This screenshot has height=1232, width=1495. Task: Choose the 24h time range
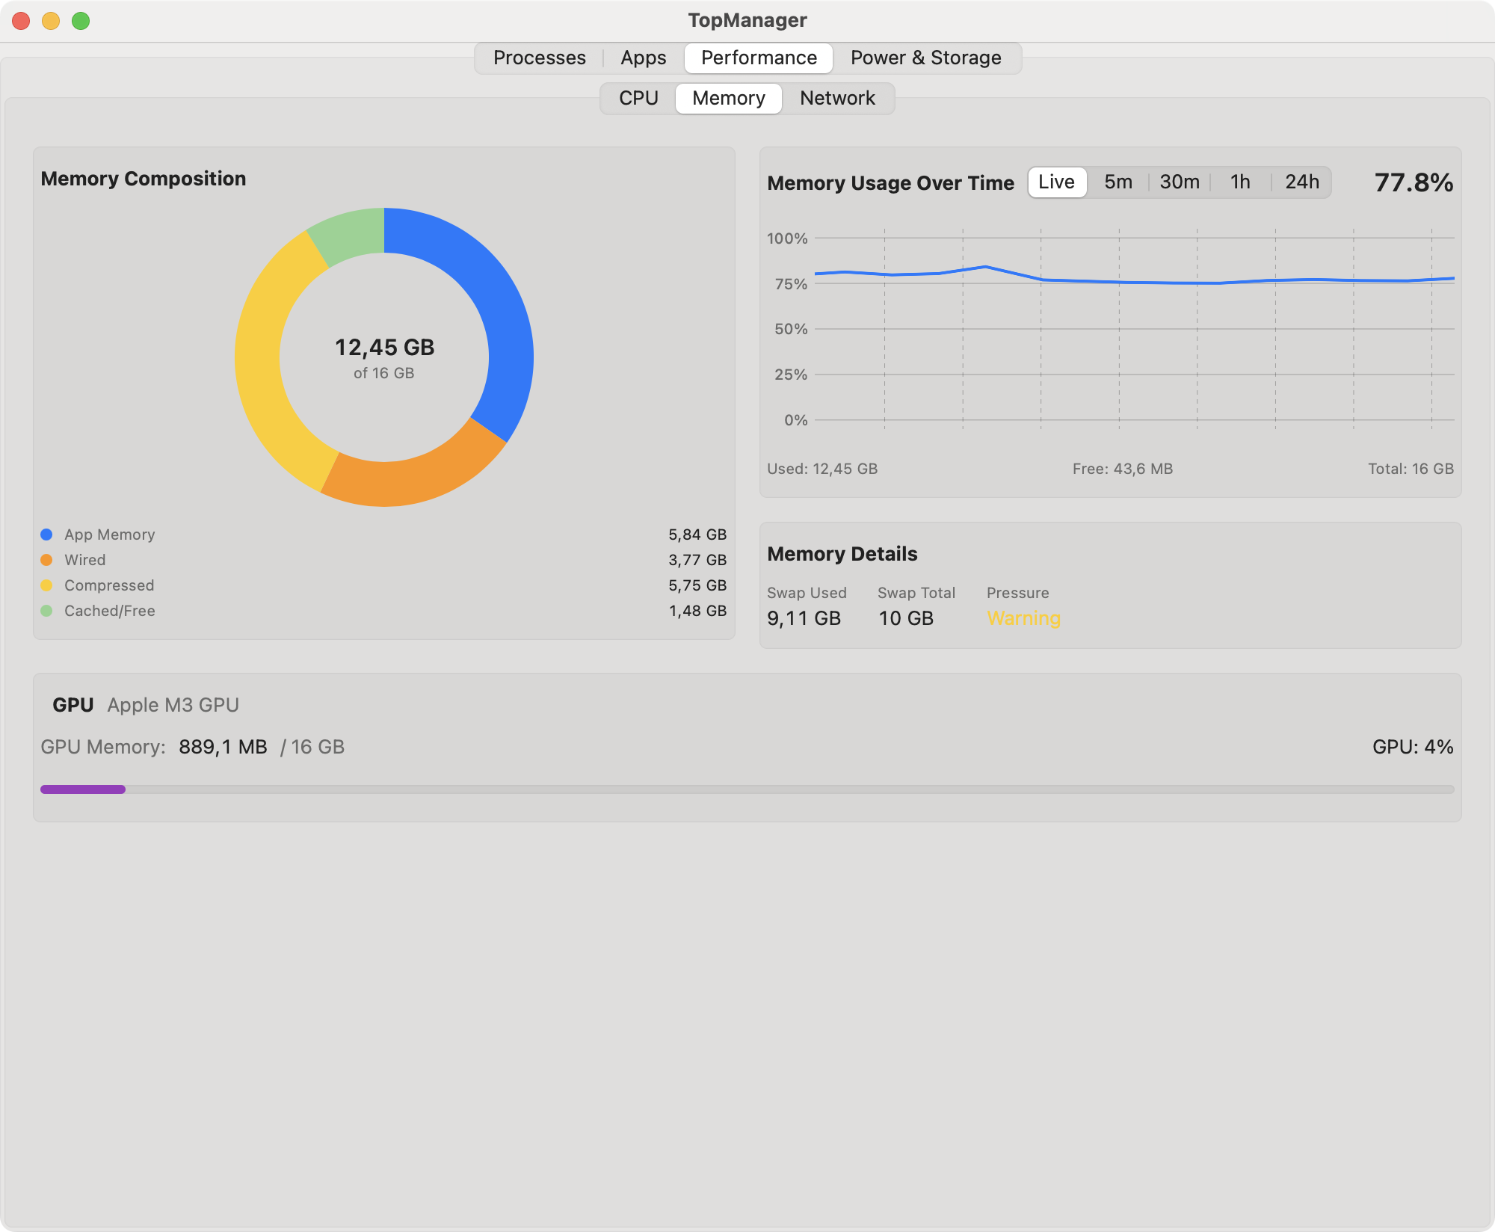point(1302,182)
